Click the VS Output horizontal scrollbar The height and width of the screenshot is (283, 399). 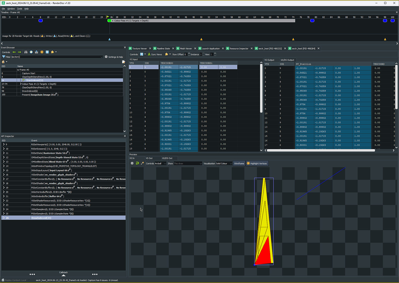pyautogui.click(x=321, y=150)
